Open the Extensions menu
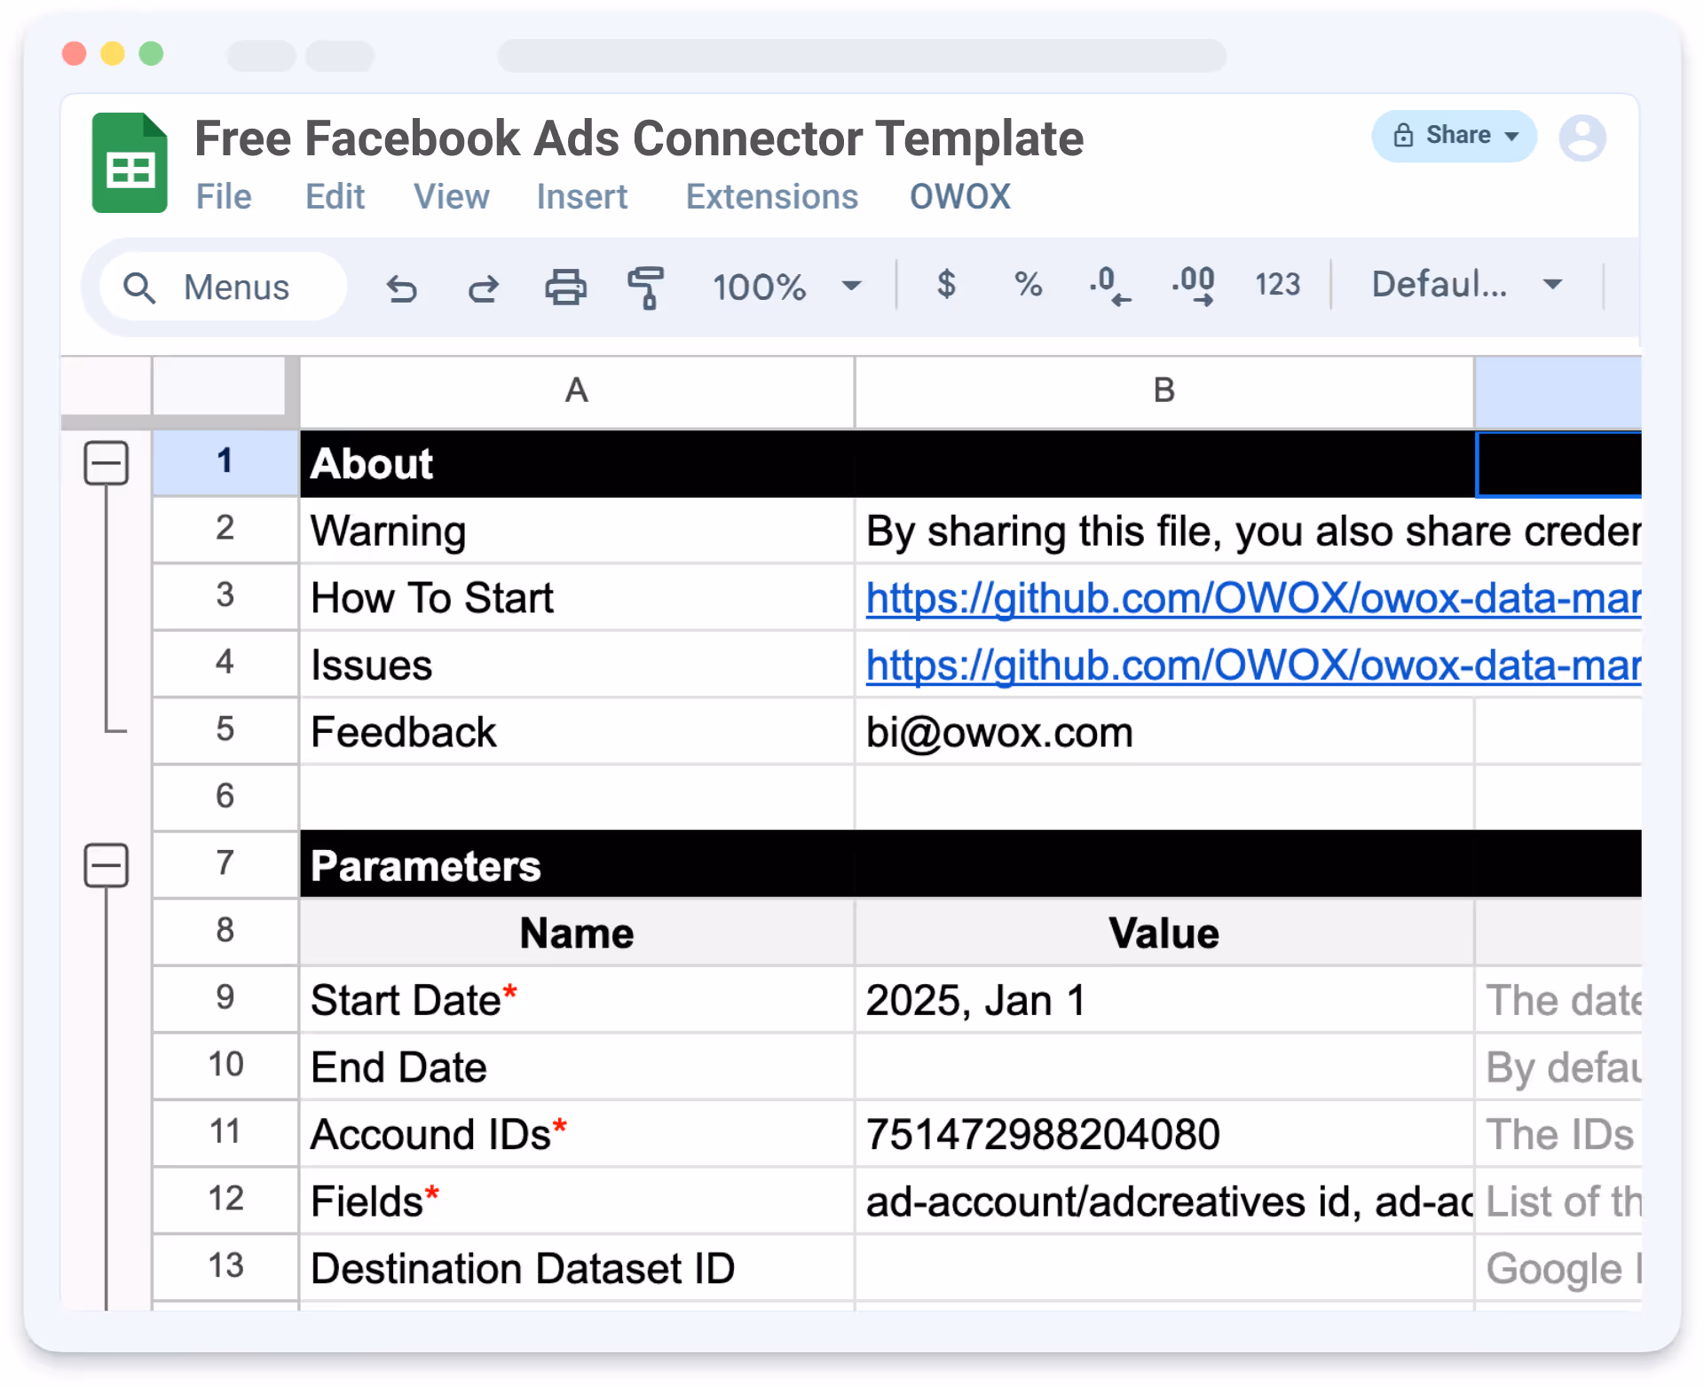 [771, 197]
